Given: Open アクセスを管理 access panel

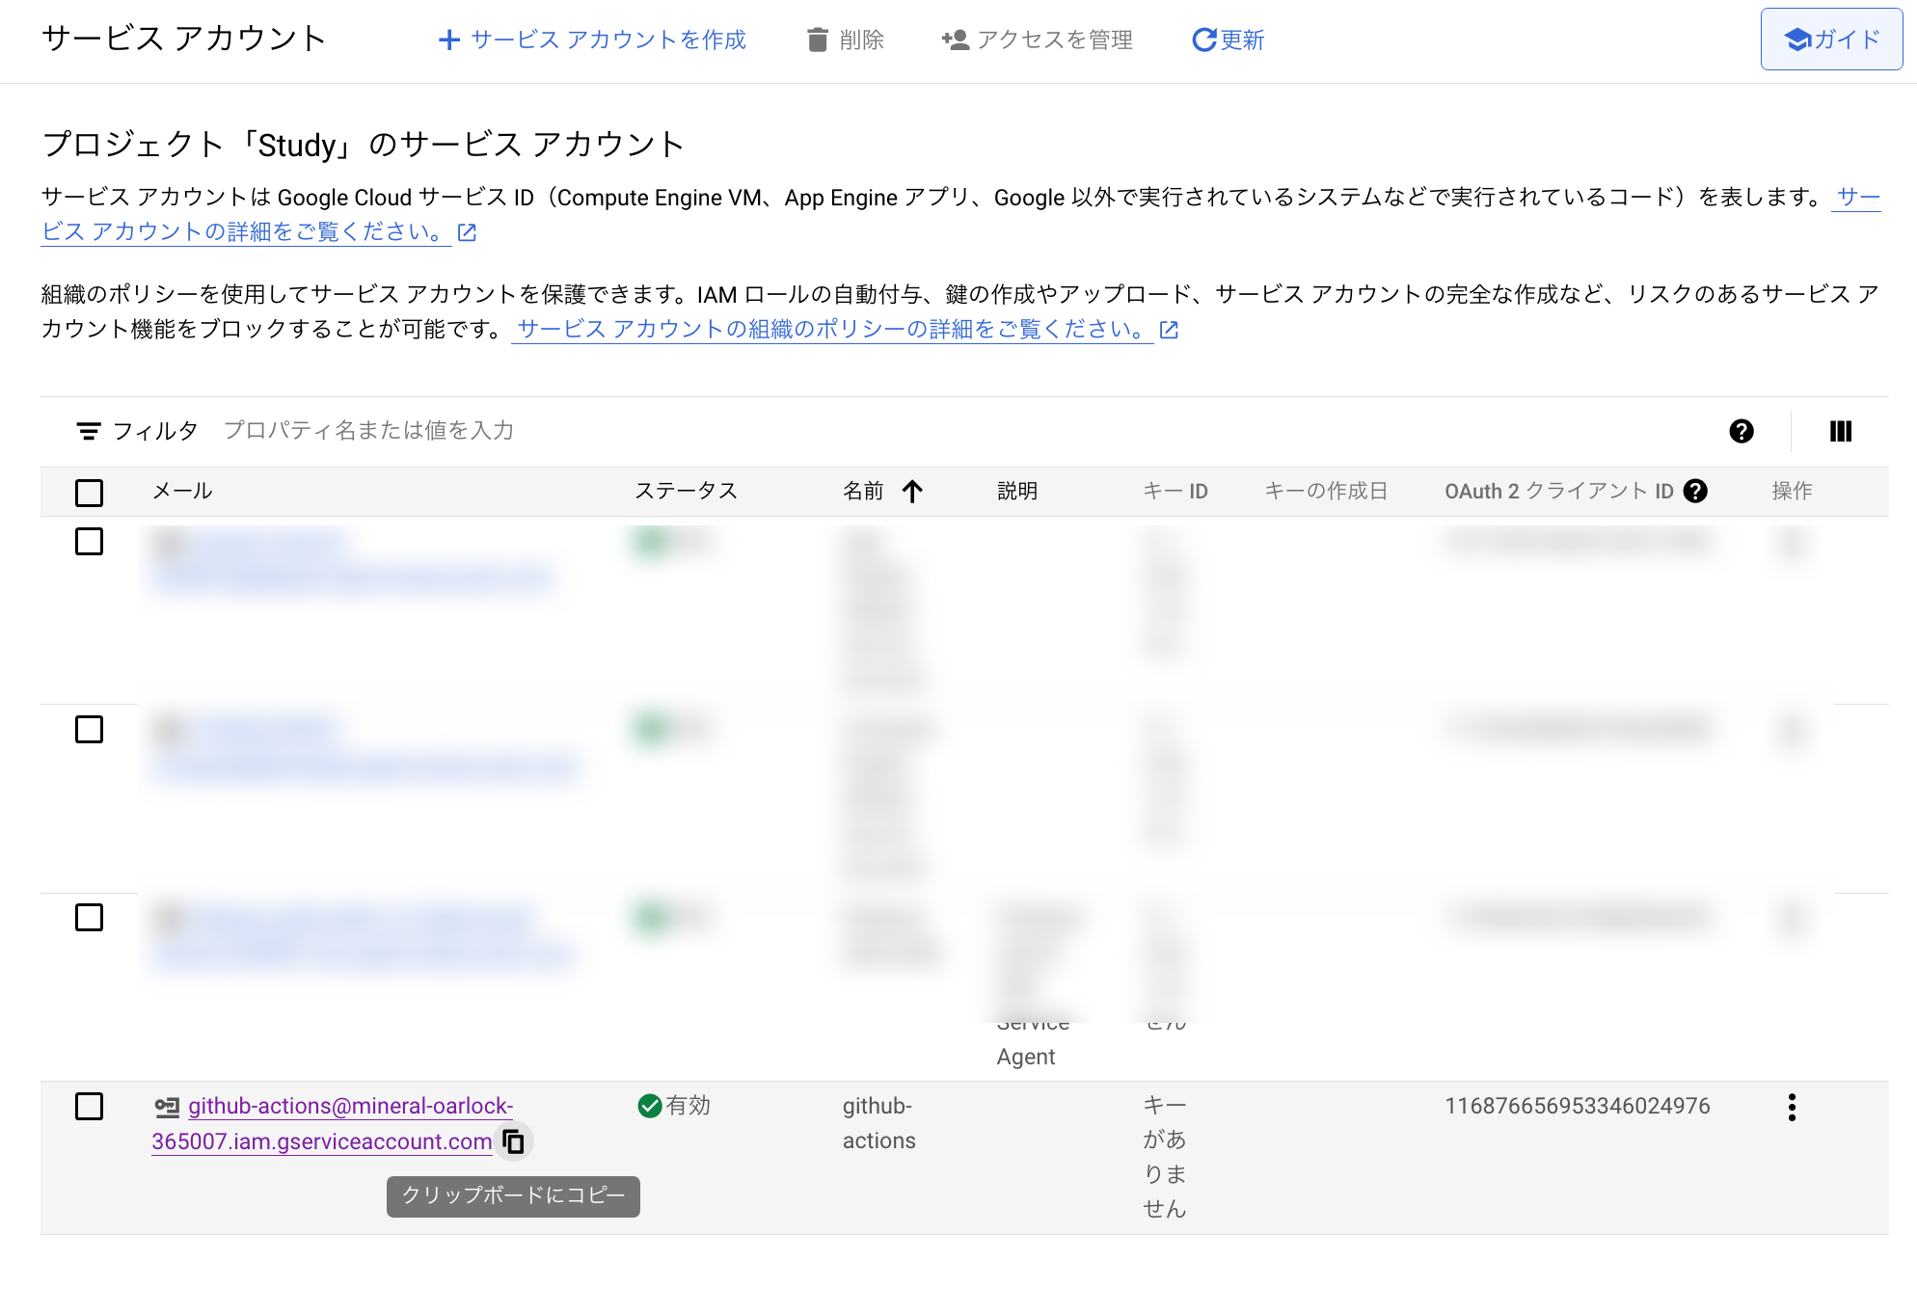Looking at the screenshot, I should point(1037,40).
